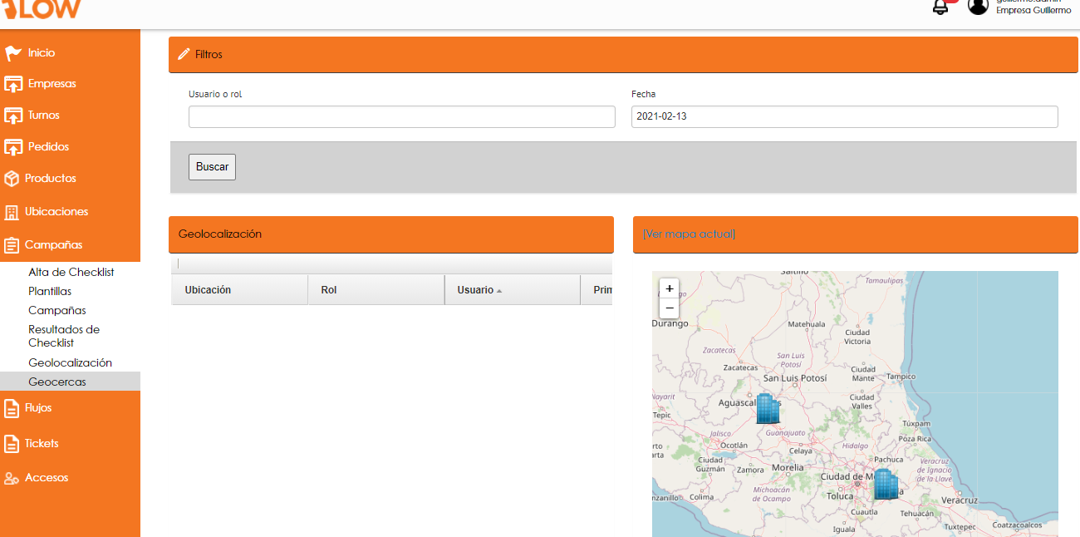Click the Empresas sidebar icon
This screenshot has height=537, width=1080.
pos(12,84)
